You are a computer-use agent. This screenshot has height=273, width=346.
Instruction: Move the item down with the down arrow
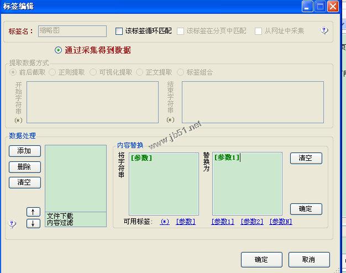point(33,224)
